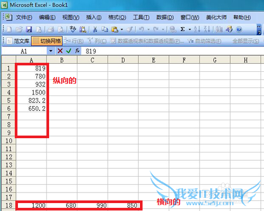Select cell containing 650.2
Image resolution: width=264 pixels, height=211 pixels.
[31, 109]
